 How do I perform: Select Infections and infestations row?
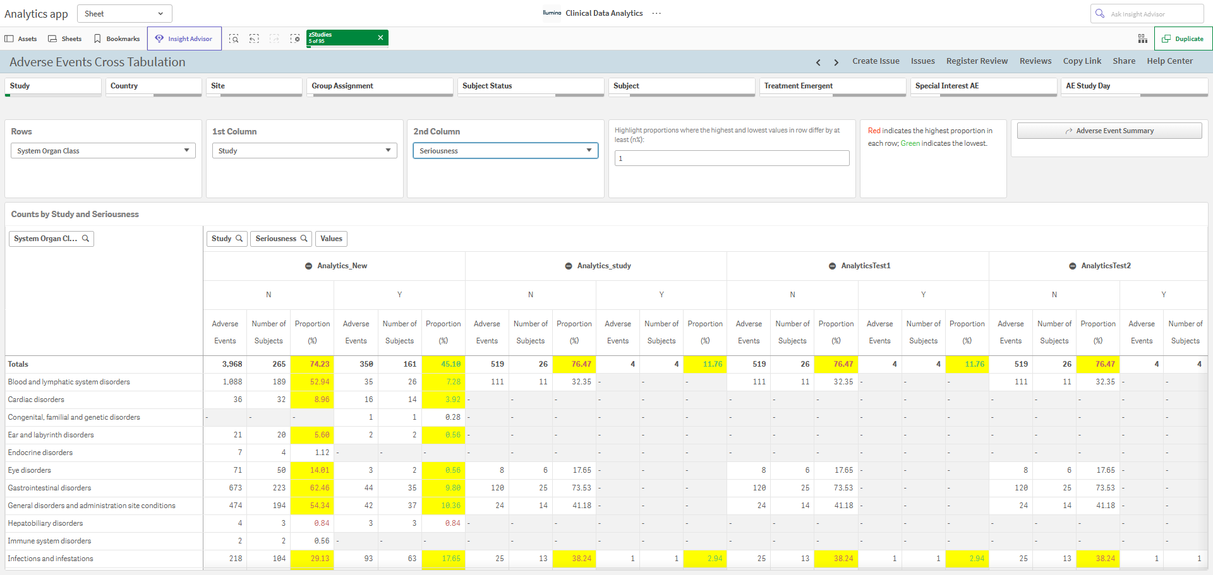click(x=51, y=559)
